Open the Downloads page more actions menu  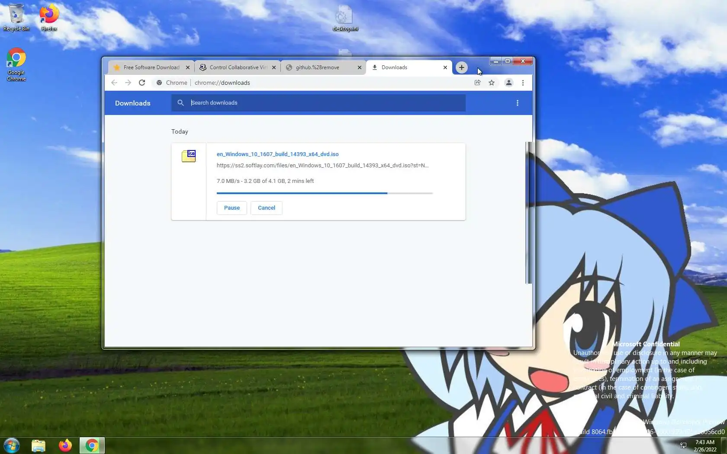pyautogui.click(x=518, y=103)
